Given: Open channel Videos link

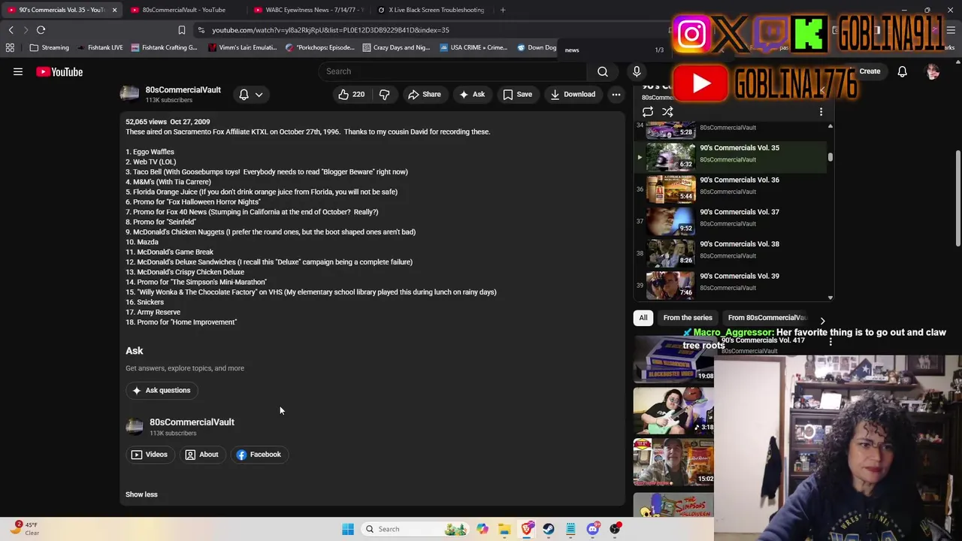Looking at the screenshot, I should pyautogui.click(x=150, y=455).
